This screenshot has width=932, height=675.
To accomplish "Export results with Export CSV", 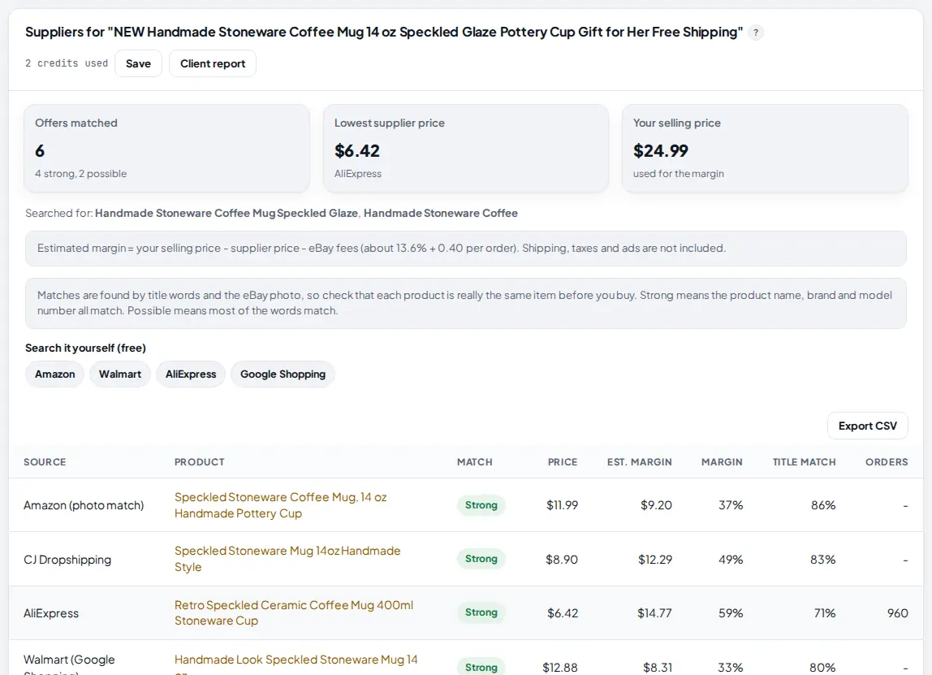I will point(867,426).
